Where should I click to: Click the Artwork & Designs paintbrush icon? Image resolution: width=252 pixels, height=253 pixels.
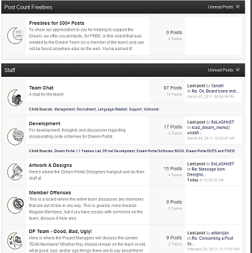(x=15, y=172)
